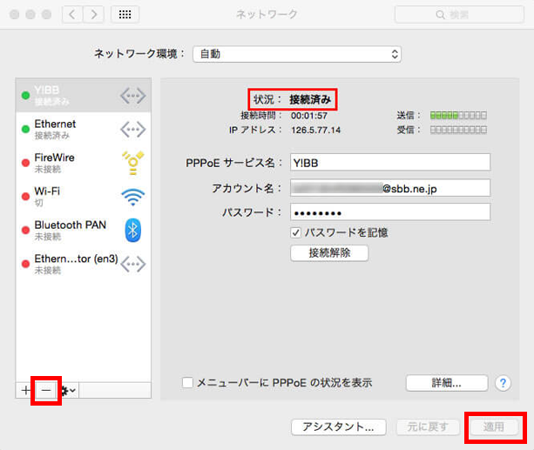Click the 状況 接続済み status text

point(292,99)
